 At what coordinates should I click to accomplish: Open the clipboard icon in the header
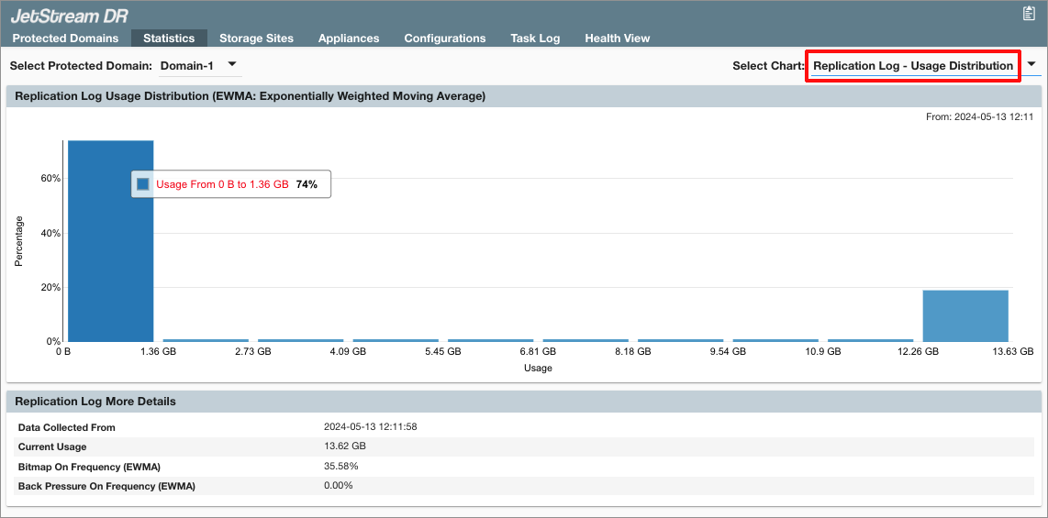[x=1029, y=13]
